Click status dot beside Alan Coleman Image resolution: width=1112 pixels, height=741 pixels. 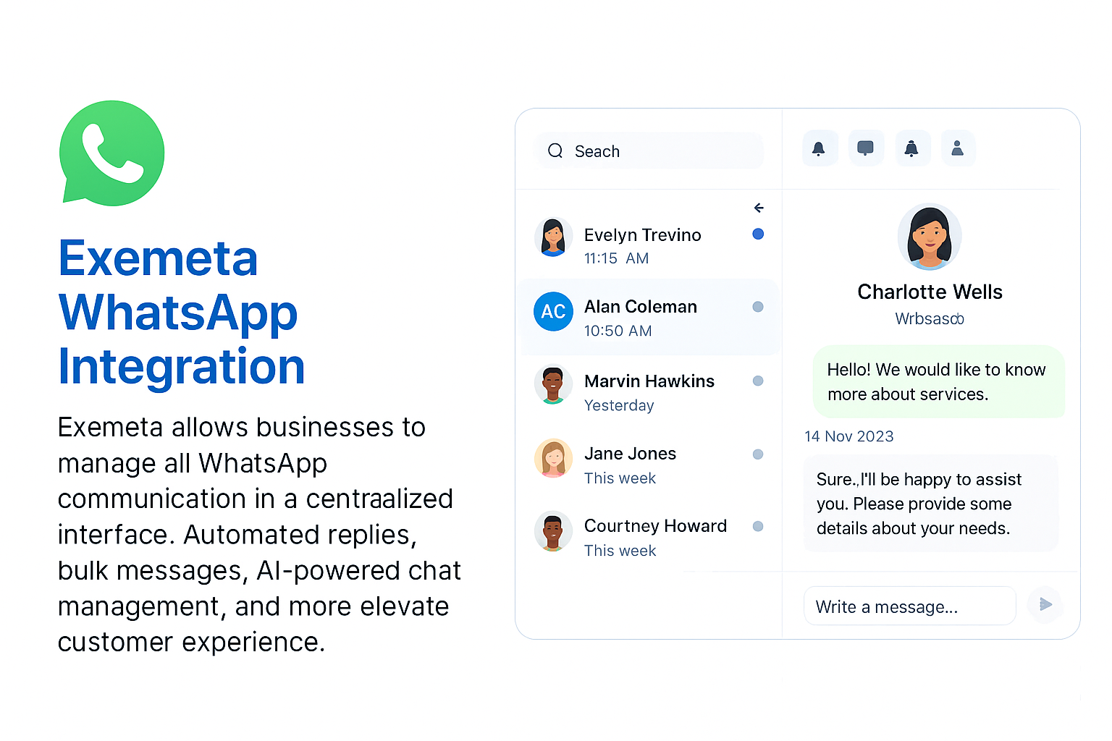(x=758, y=307)
